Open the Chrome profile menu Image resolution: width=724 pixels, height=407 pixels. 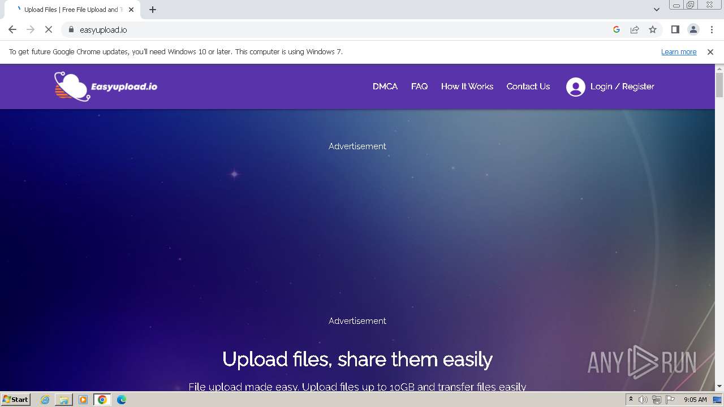coord(693,29)
